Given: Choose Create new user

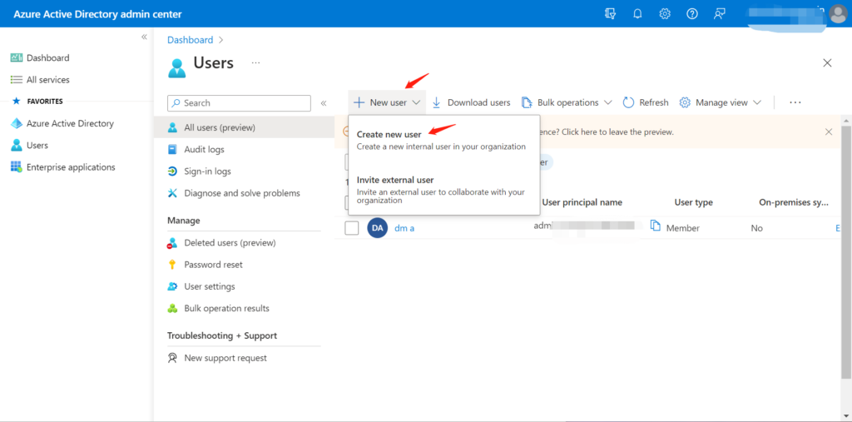Looking at the screenshot, I should pyautogui.click(x=444, y=140).
